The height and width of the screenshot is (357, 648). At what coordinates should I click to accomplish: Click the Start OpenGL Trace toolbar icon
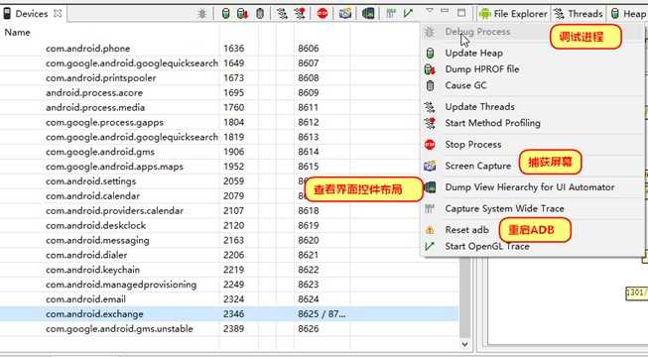(408, 14)
